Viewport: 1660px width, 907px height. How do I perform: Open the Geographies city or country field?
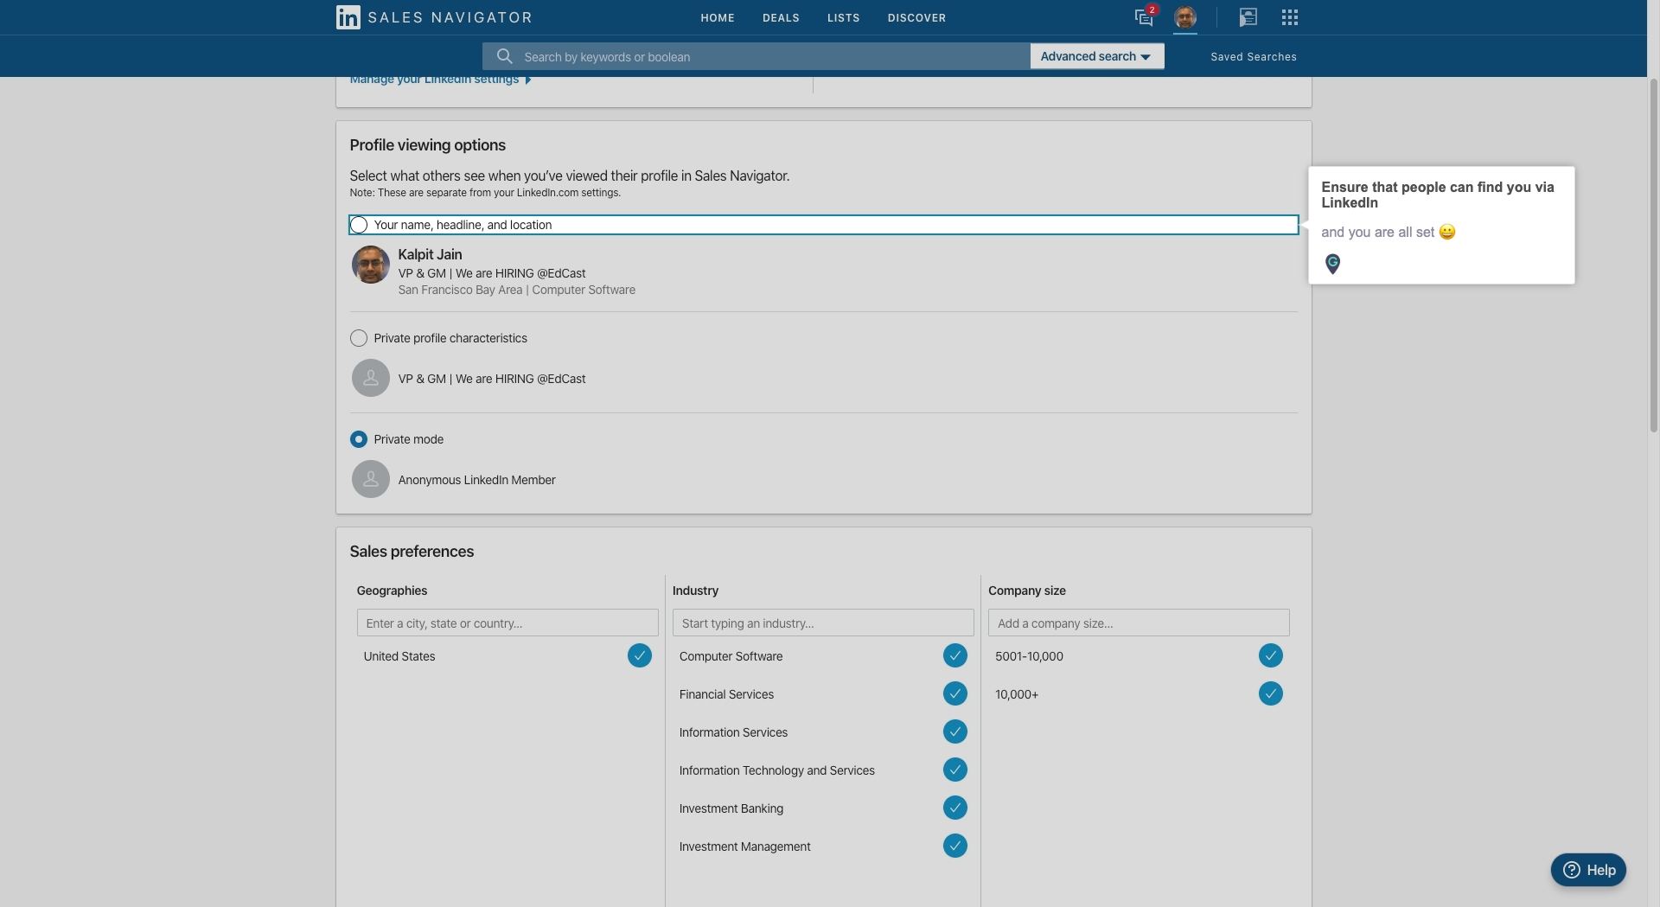click(x=508, y=623)
